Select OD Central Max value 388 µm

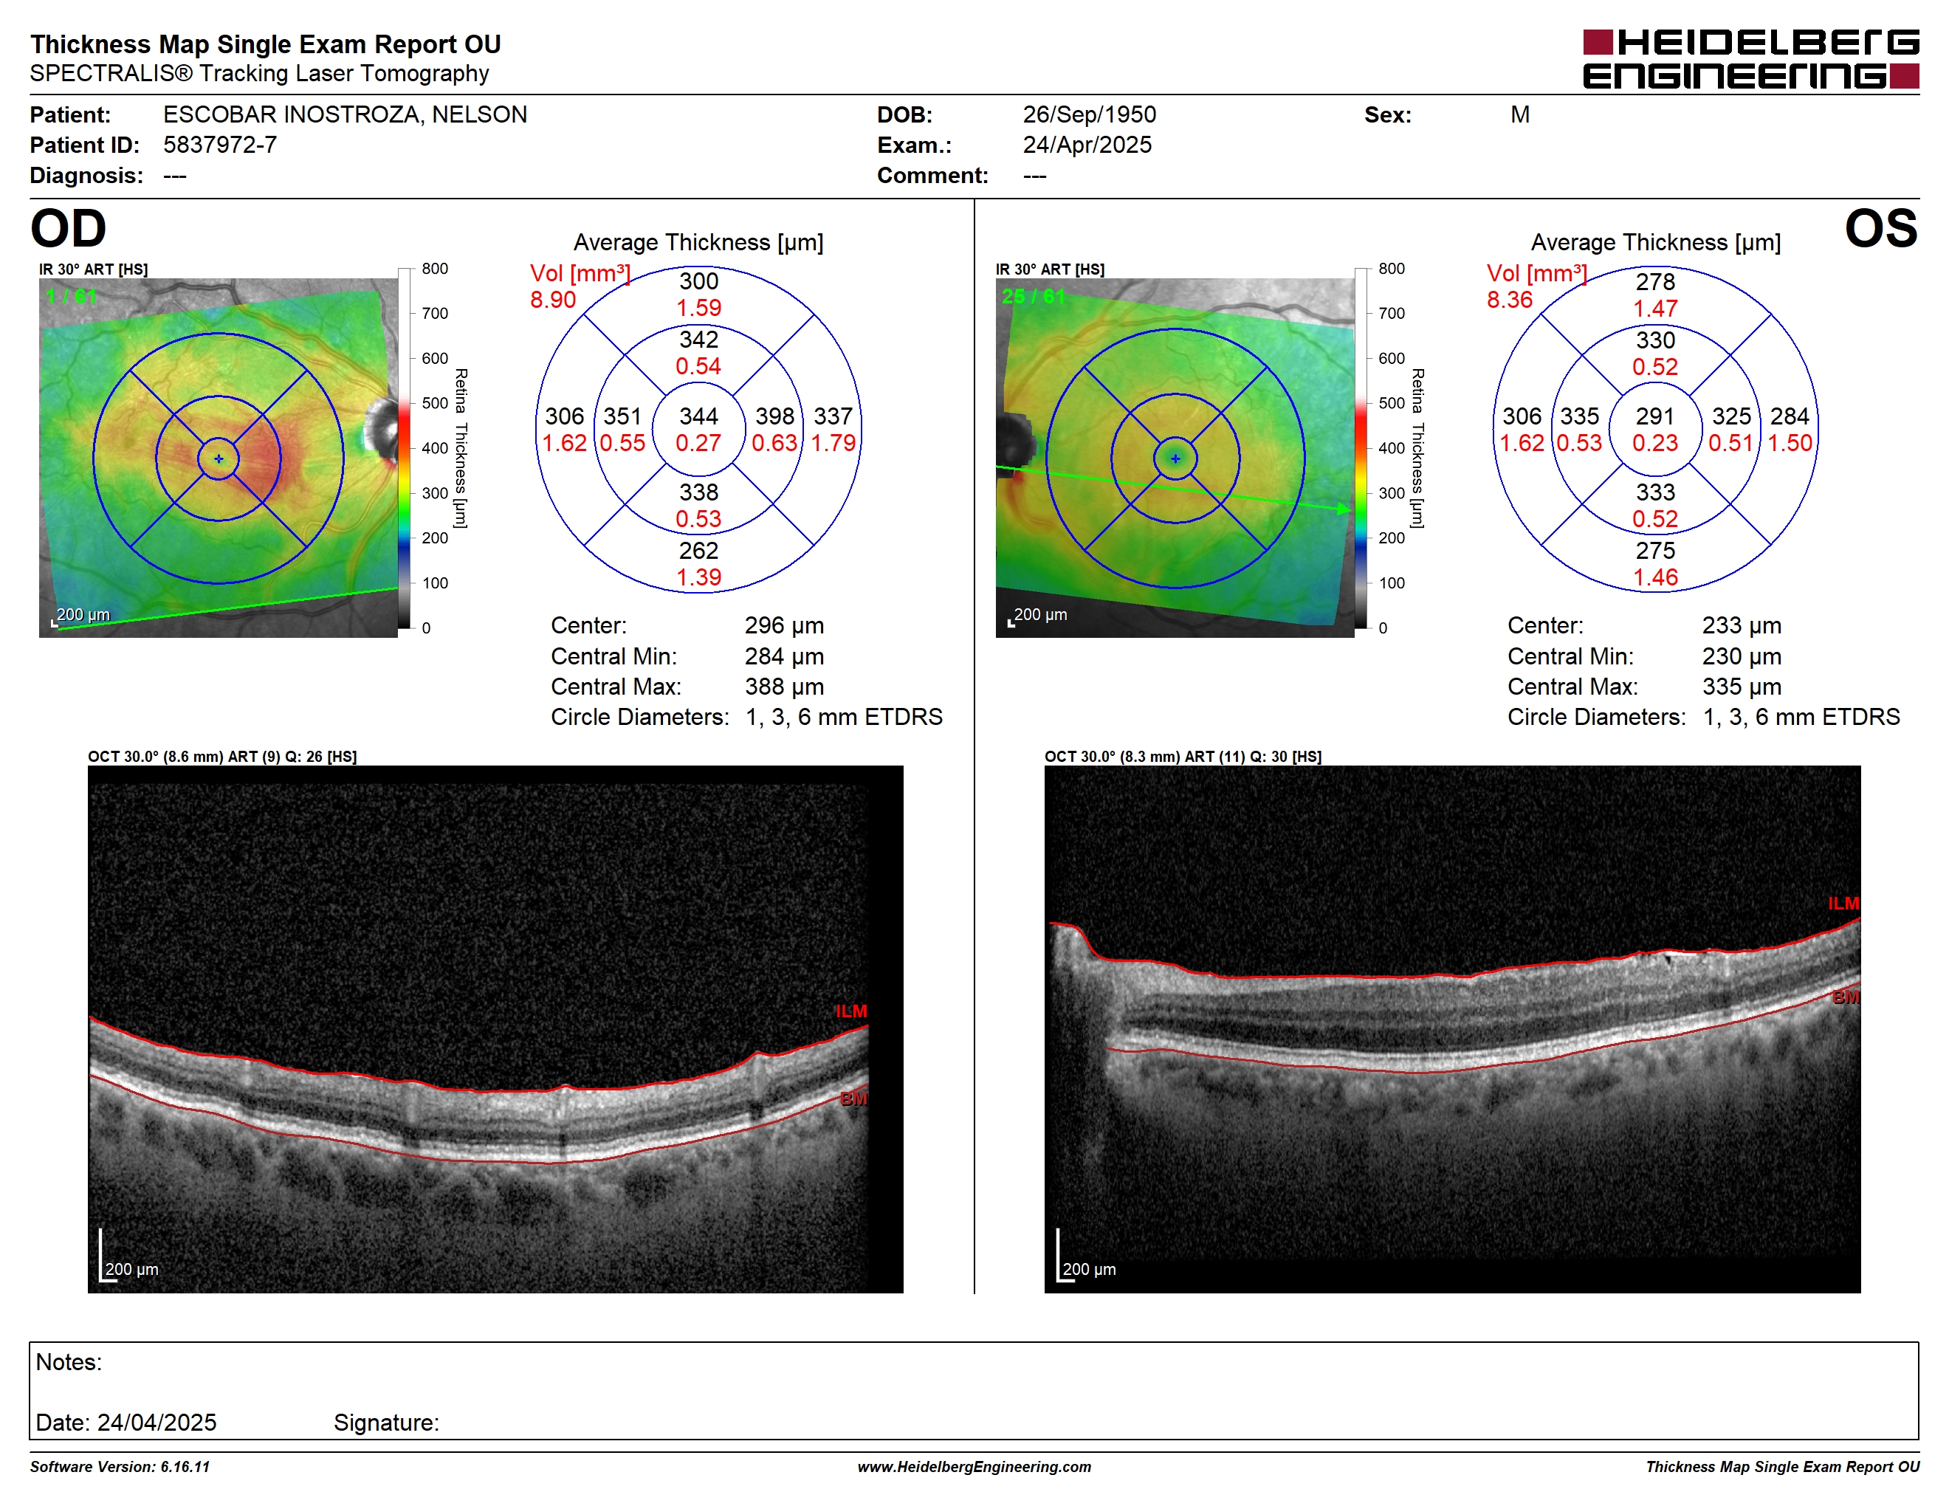(785, 687)
